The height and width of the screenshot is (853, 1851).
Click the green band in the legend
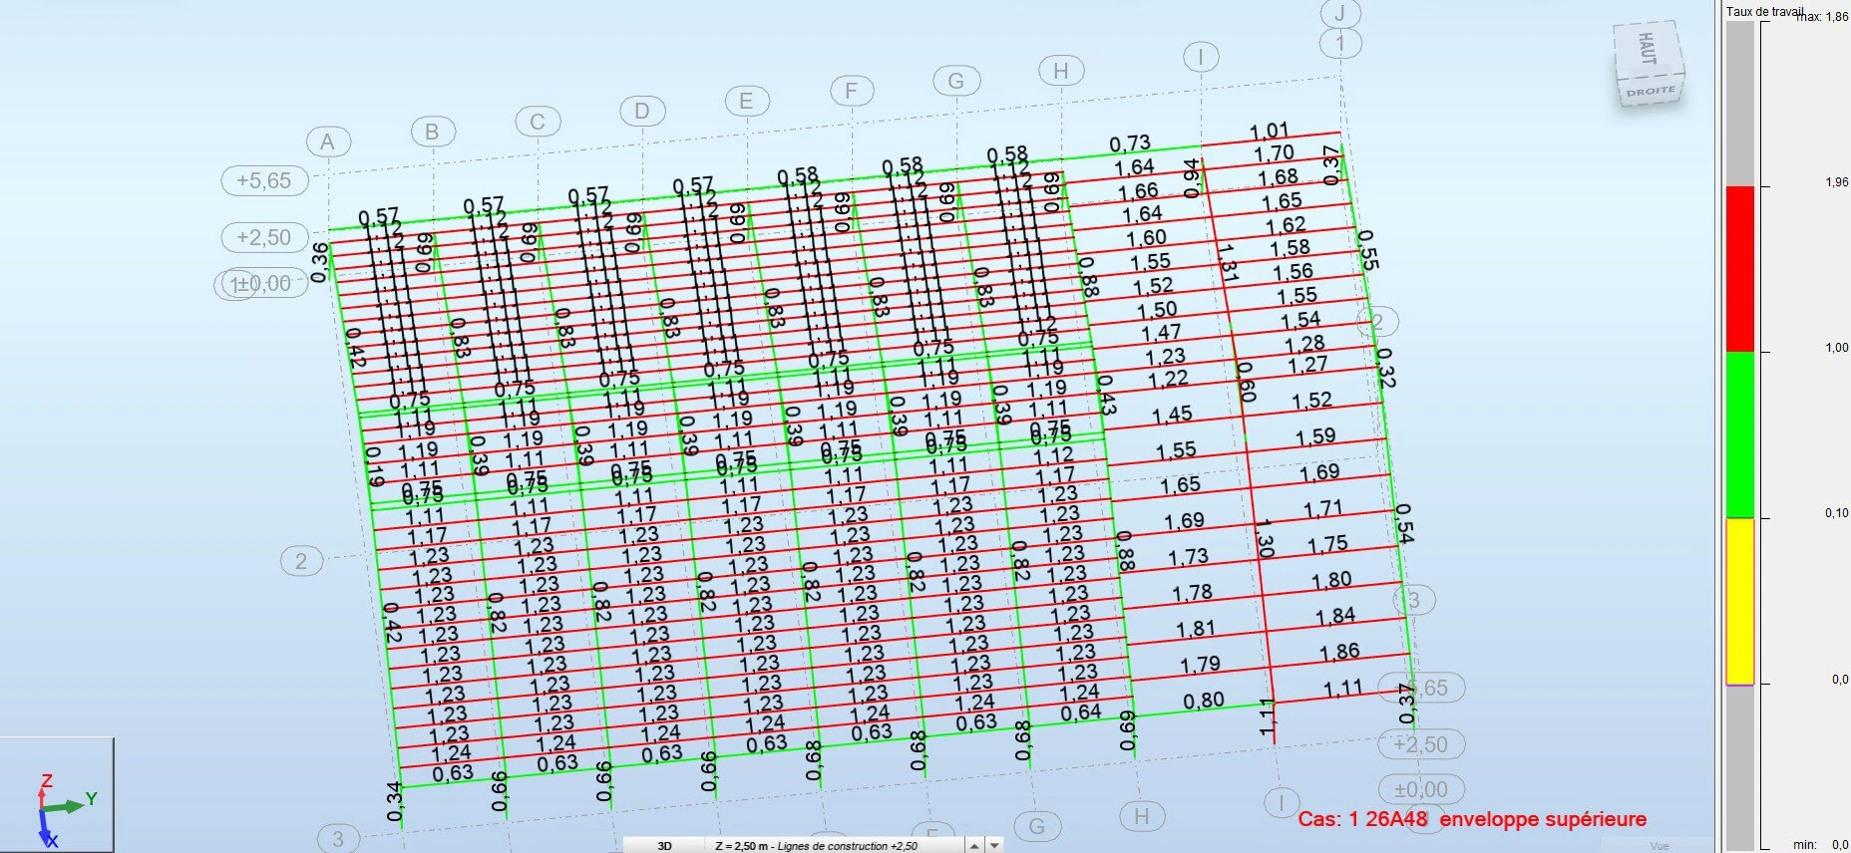tap(1739, 434)
